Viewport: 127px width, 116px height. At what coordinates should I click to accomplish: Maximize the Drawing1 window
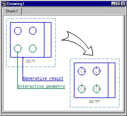pyautogui.click(x=118, y=4)
